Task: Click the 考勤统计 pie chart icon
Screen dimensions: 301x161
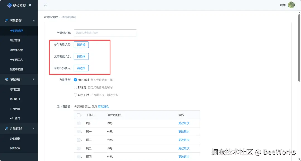Action: [x=7, y=79]
